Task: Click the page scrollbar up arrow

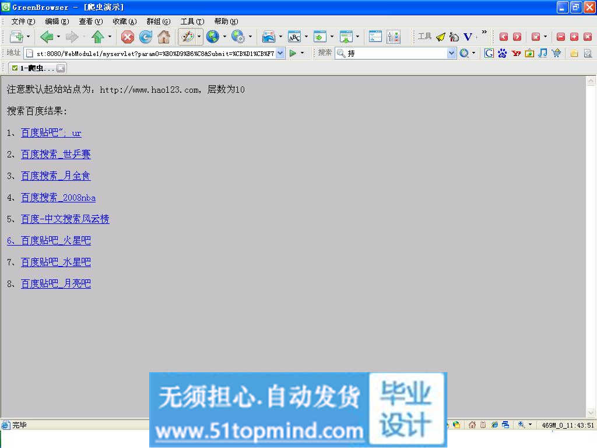Action: coord(591,80)
